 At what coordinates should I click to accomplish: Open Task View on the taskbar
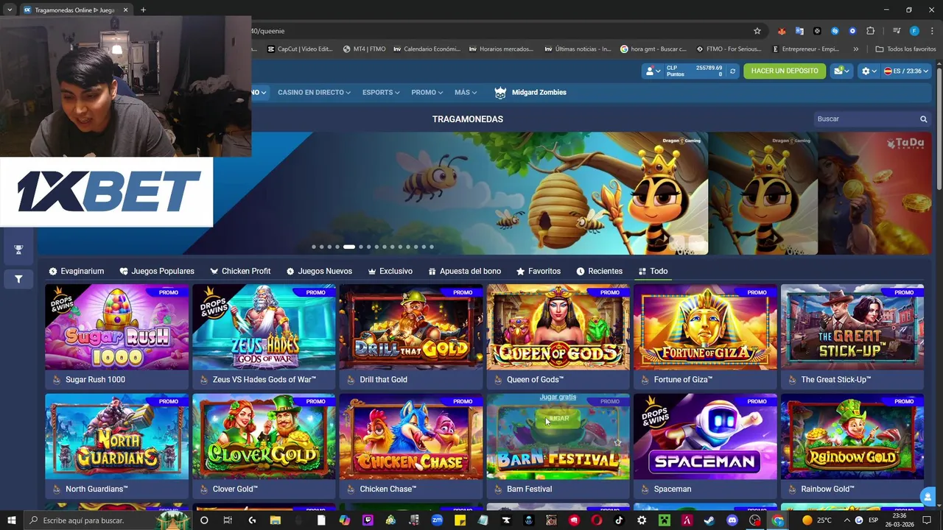point(228,520)
